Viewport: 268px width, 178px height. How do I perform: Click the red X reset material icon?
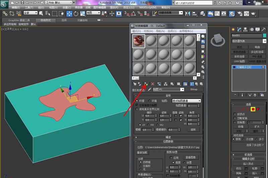pyautogui.click(x=153, y=84)
